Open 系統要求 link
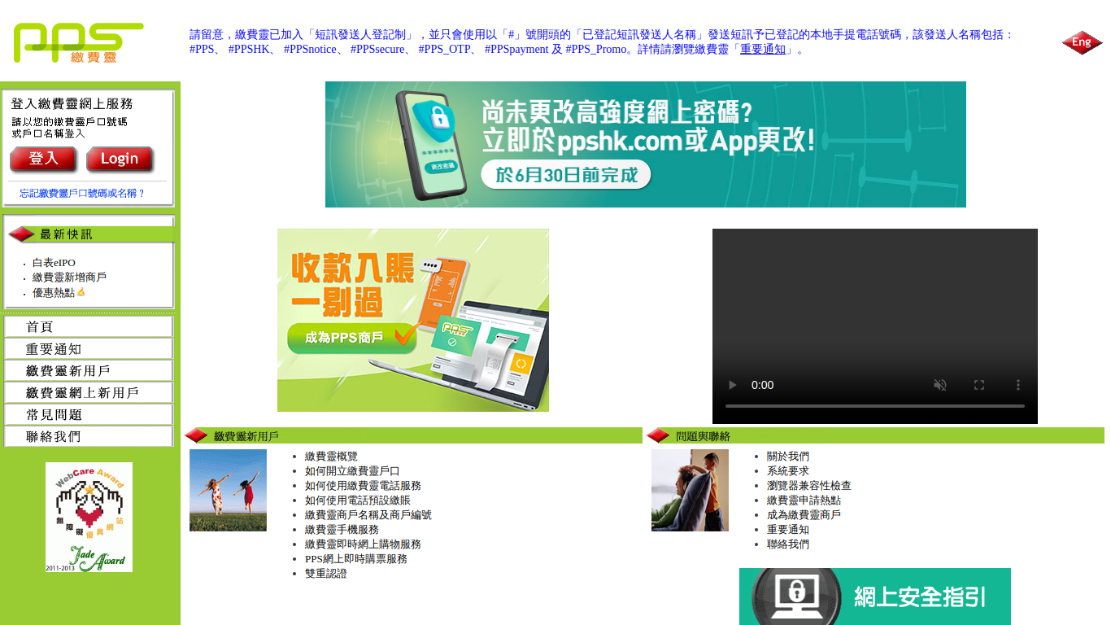Screen dimensions: 1111x625 coord(788,471)
